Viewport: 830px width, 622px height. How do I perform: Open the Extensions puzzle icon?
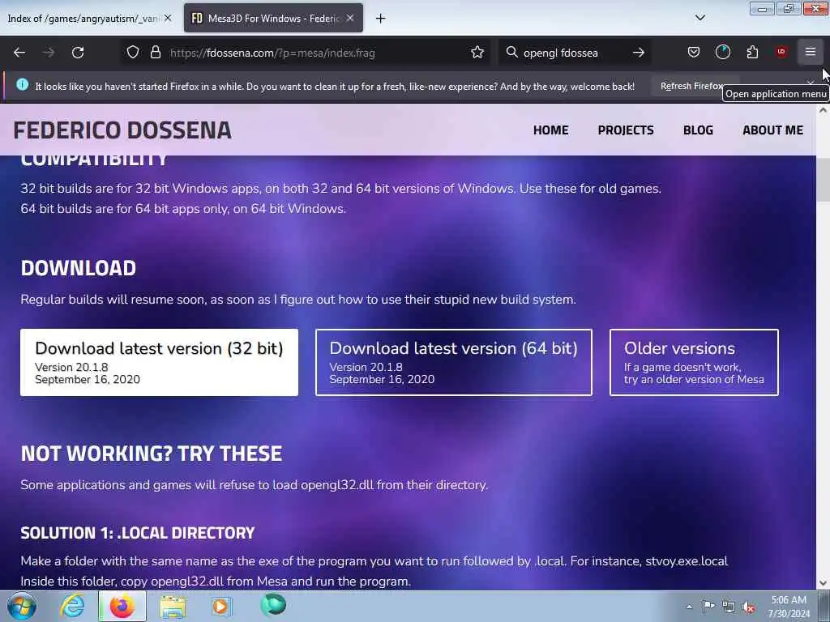[x=752, y=52]
